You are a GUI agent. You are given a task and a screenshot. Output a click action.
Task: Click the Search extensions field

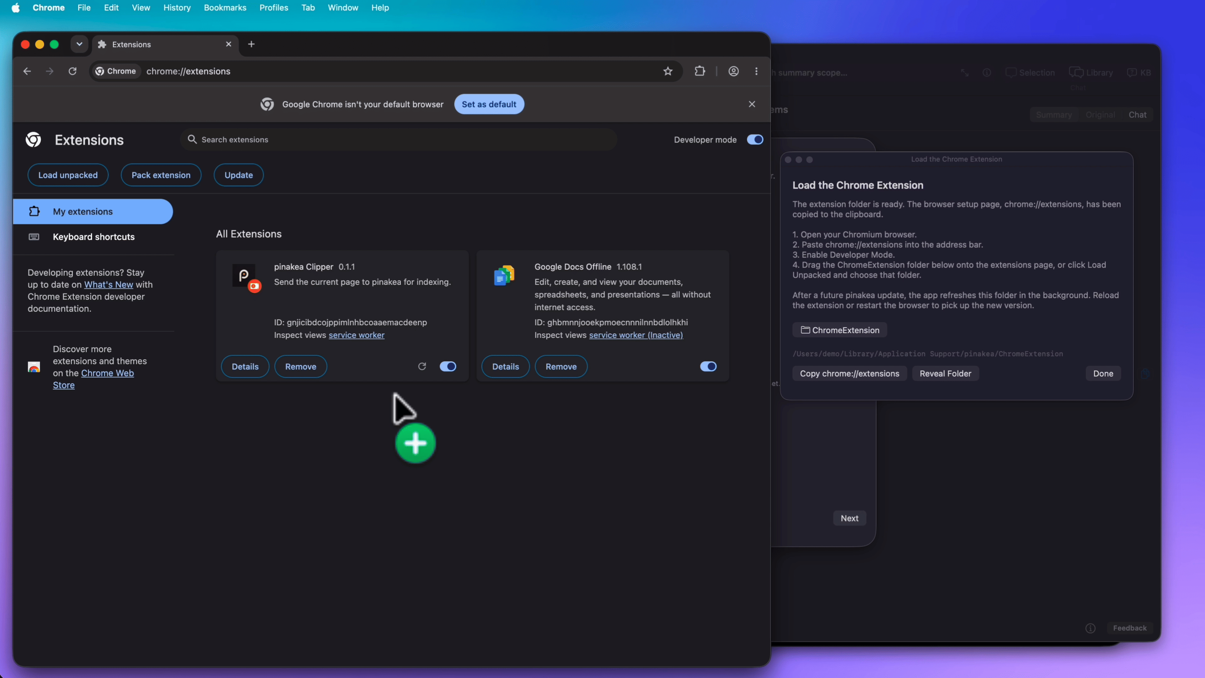point(399,139)
